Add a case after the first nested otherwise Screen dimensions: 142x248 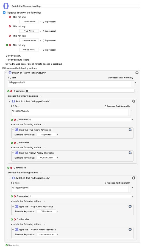12,143
